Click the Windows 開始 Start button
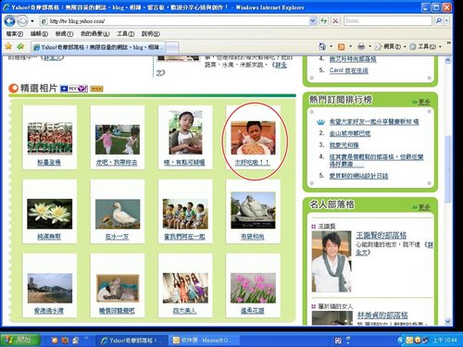The height and width of the screenshot is (347, 463). click(20, 341)
